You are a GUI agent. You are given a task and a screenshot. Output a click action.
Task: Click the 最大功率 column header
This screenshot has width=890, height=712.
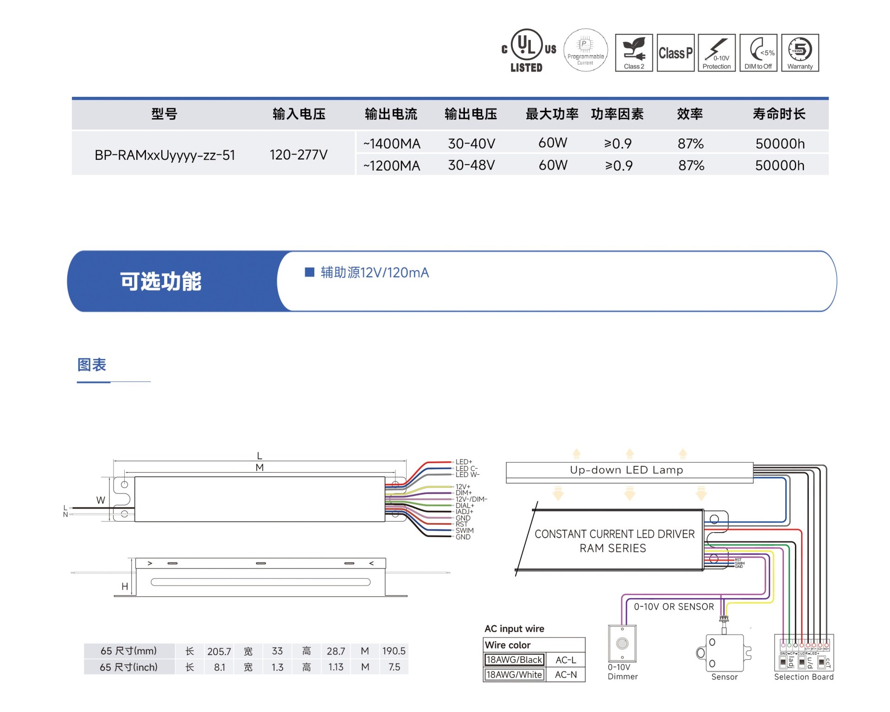click(552, 114)
